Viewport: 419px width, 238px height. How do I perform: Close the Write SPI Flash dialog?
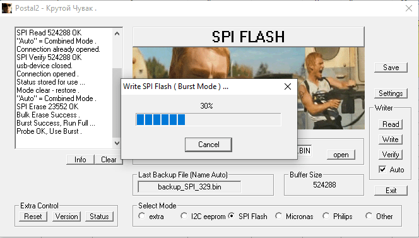tap(288, 86)
